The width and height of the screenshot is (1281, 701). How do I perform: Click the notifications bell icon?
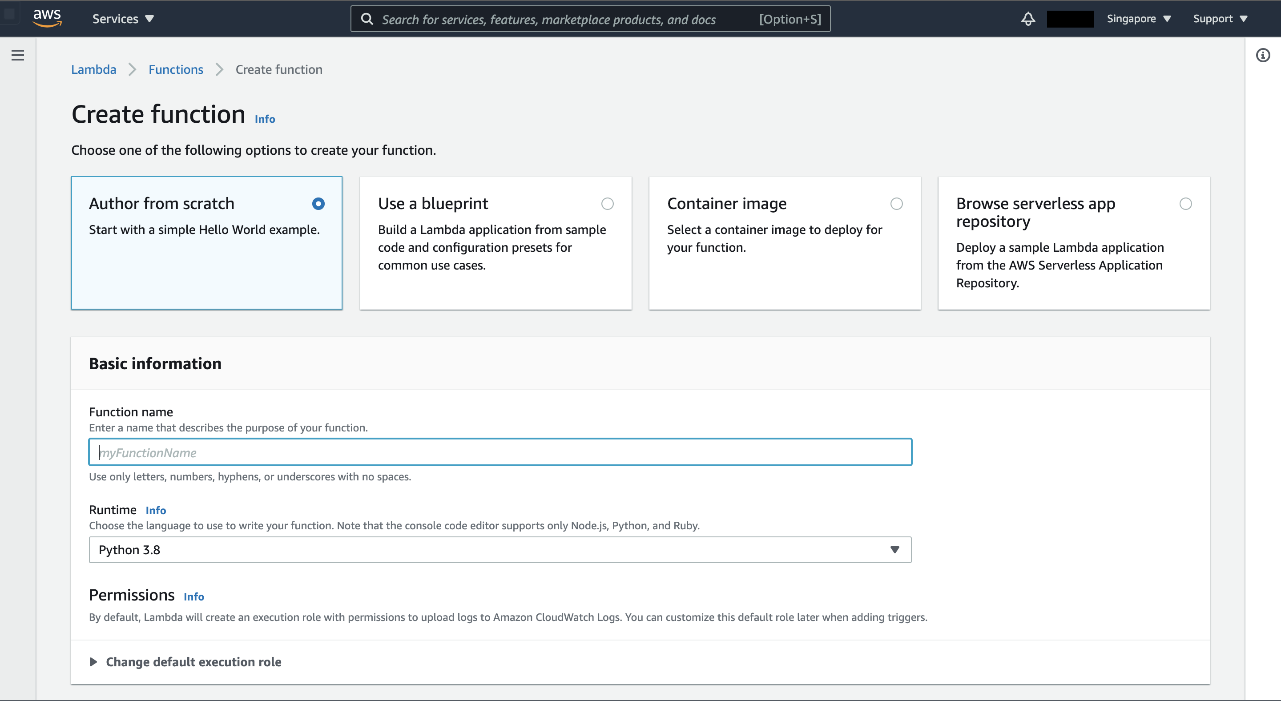click(1028, 19)
